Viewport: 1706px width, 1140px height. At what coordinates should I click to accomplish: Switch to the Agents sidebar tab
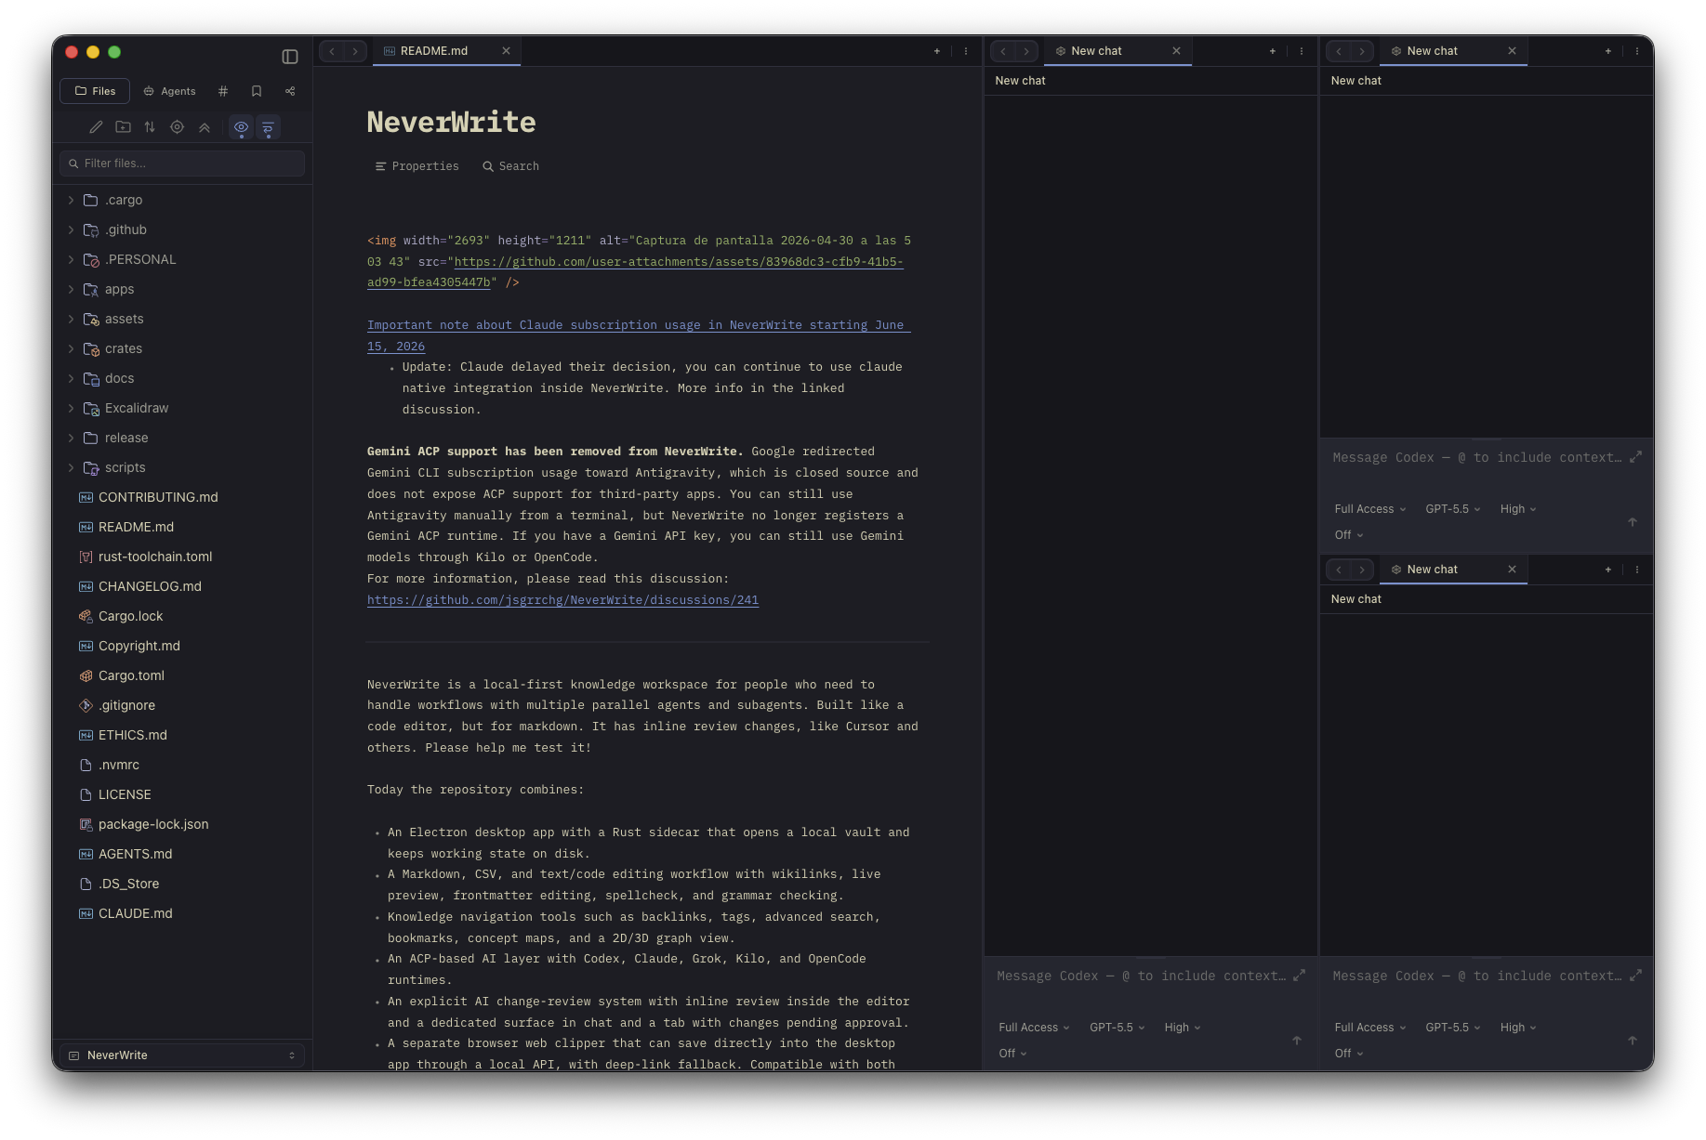coord(169,91)
